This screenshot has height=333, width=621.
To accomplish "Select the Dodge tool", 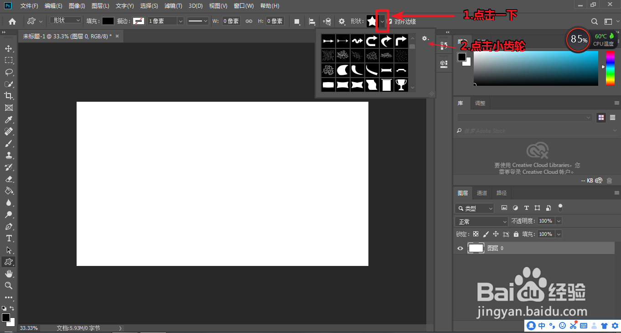I will (x=8, y=214).
